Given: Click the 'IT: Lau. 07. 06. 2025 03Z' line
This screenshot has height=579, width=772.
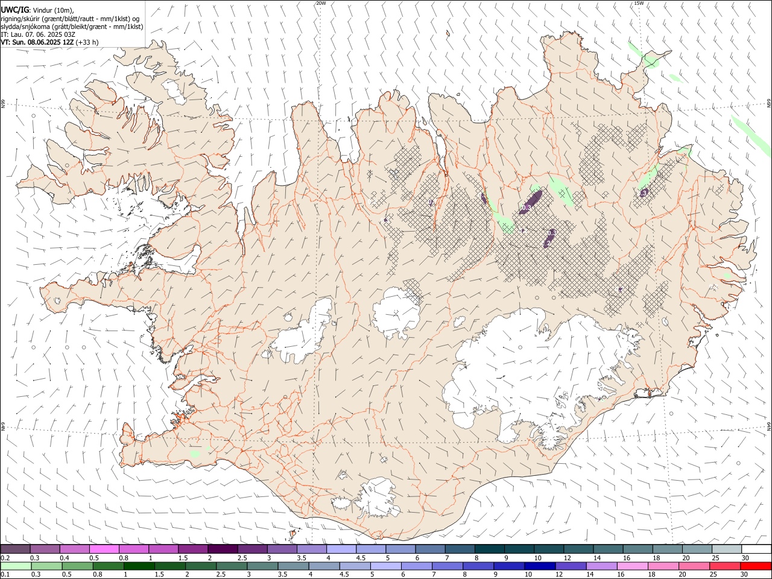Looking at the screenshot, I should point(38,34).
